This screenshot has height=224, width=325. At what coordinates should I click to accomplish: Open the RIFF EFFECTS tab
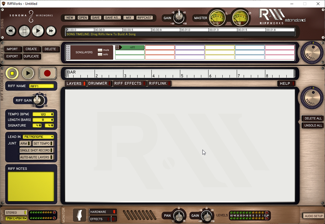[129, 83]
